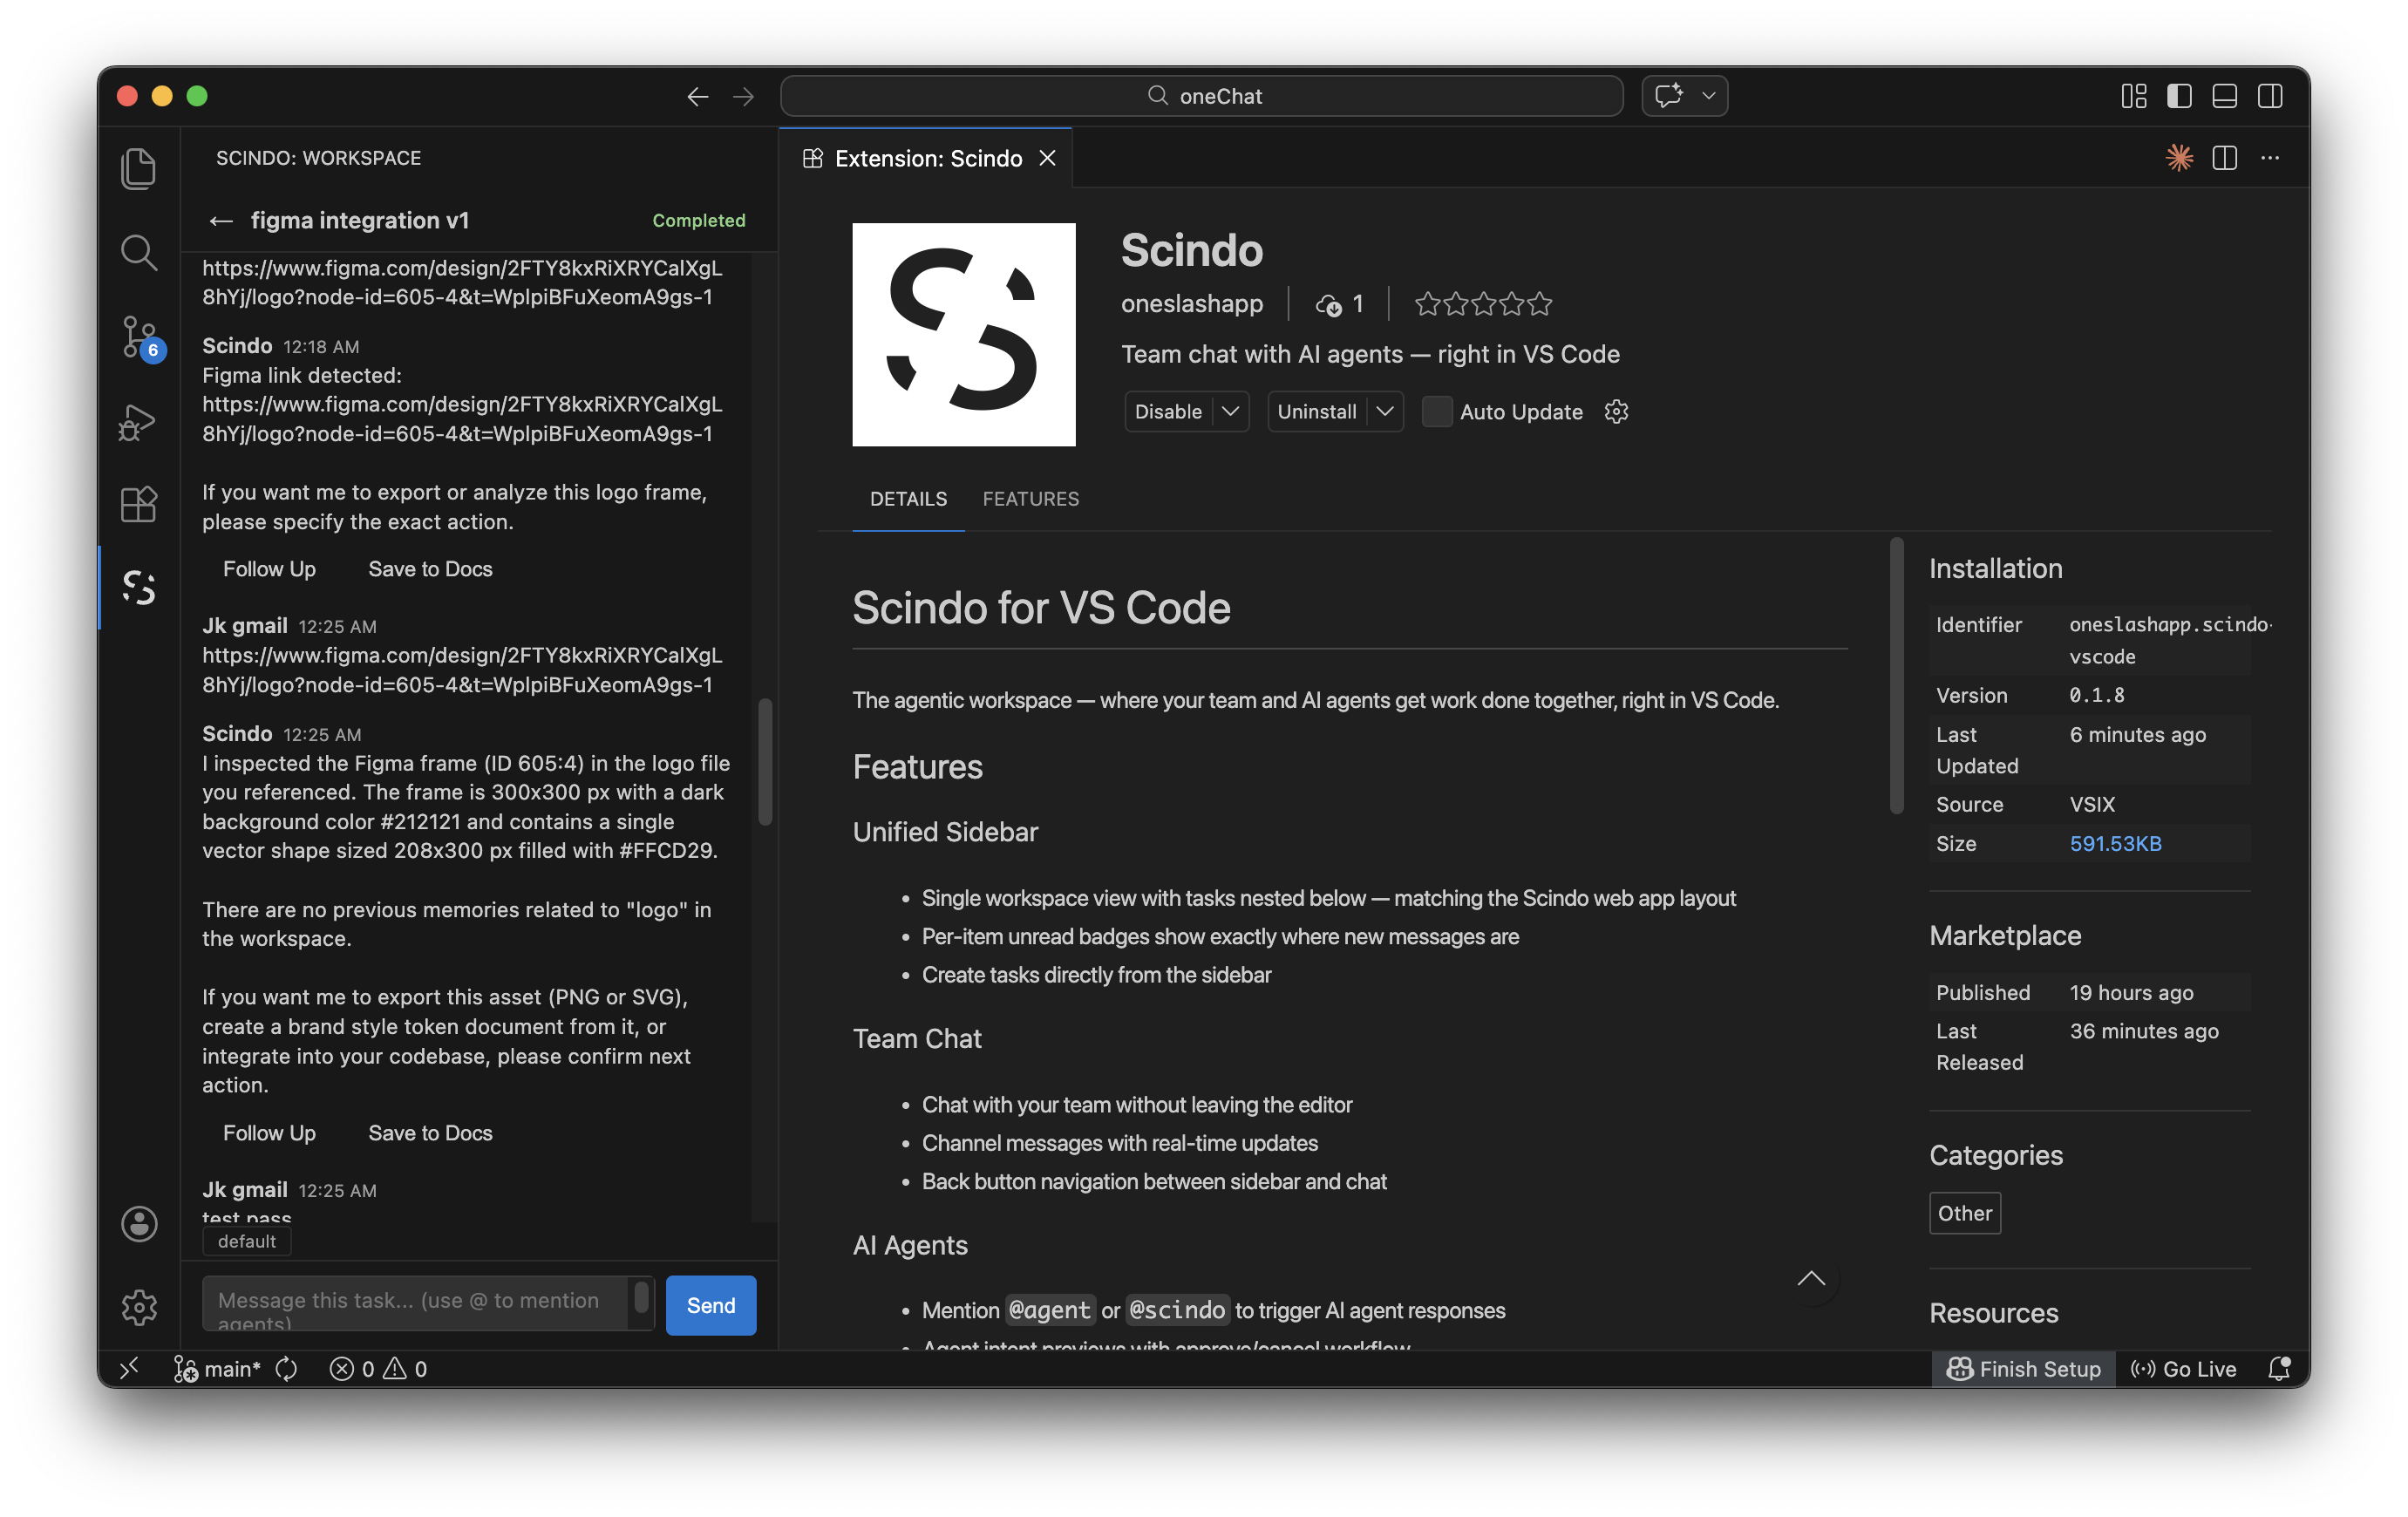Toggle the panel visibility in title bar
The image size is (2408, 1517).
[2224, 96]
